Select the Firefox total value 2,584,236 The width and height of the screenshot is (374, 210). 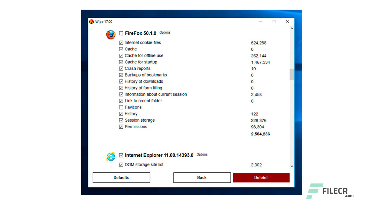[x=260, y=134]
